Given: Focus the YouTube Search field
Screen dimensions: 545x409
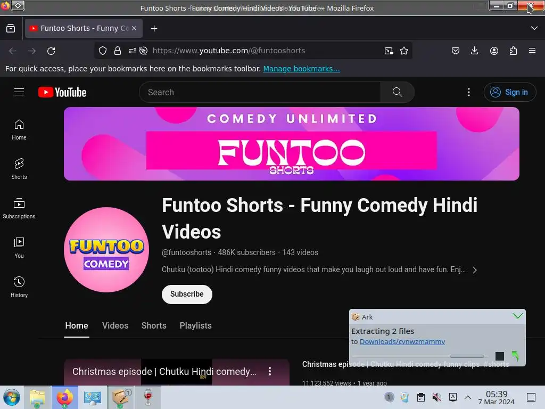Looking at the screenshot, I should click(x=260, y=92).
